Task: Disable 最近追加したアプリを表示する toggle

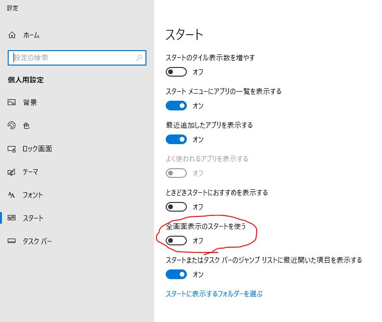Action: tap(176, 139)
